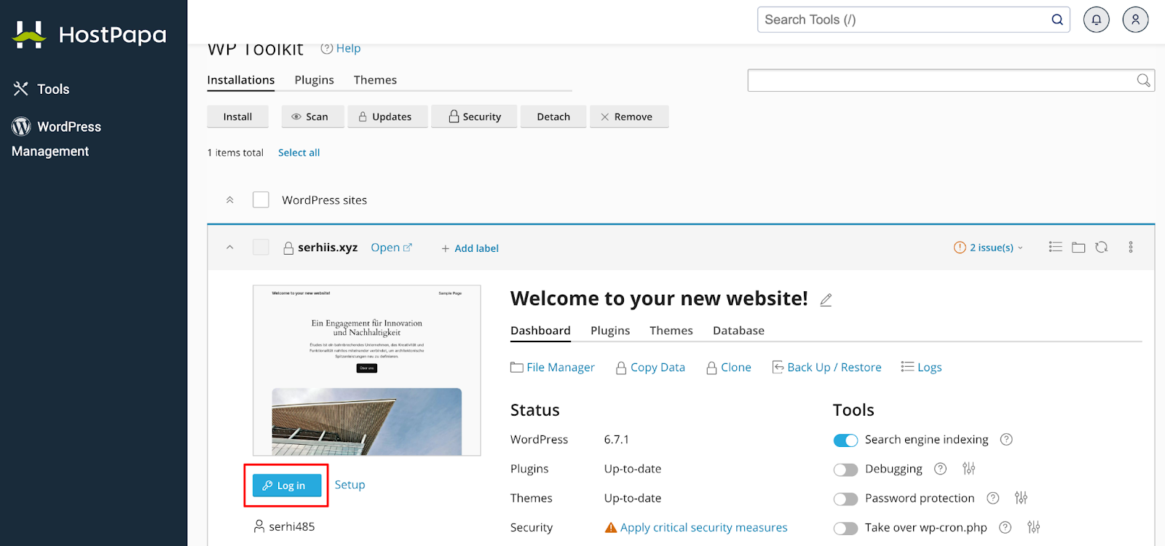Open the folder icon in site header
The width and height of the screenshot is (1165, 546).
[x=1078, y=248]
